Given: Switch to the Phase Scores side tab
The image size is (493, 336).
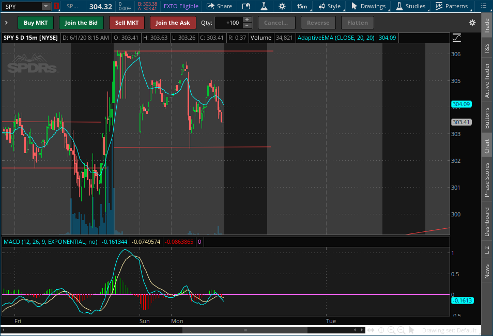Looking at the screenshot, I should pos(487,180).
